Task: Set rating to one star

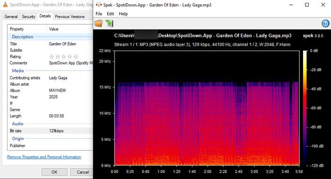Action: coord(52,56)
